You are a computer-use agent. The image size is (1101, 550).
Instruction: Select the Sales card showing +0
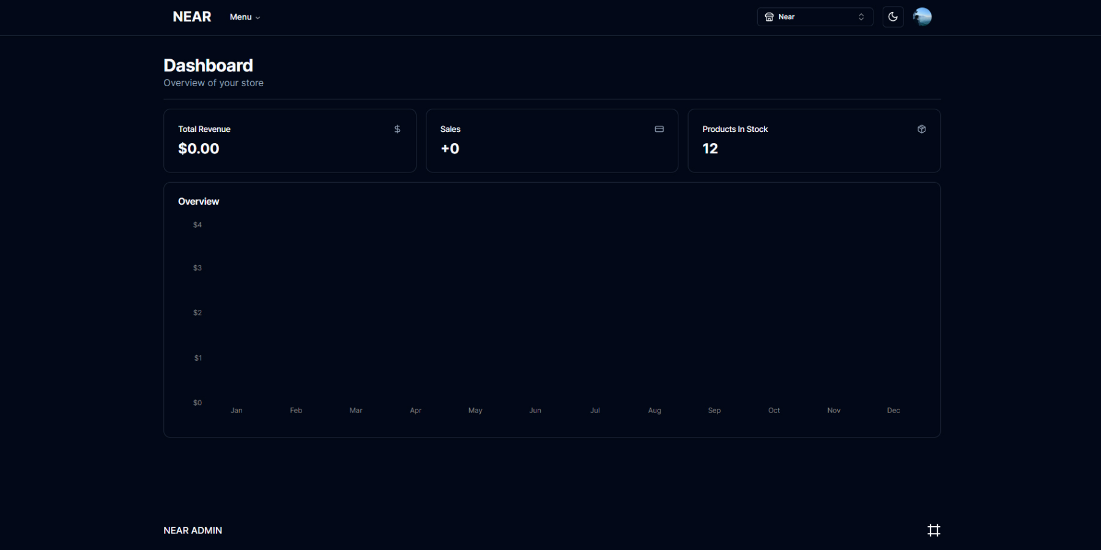[x=551, y=141]
